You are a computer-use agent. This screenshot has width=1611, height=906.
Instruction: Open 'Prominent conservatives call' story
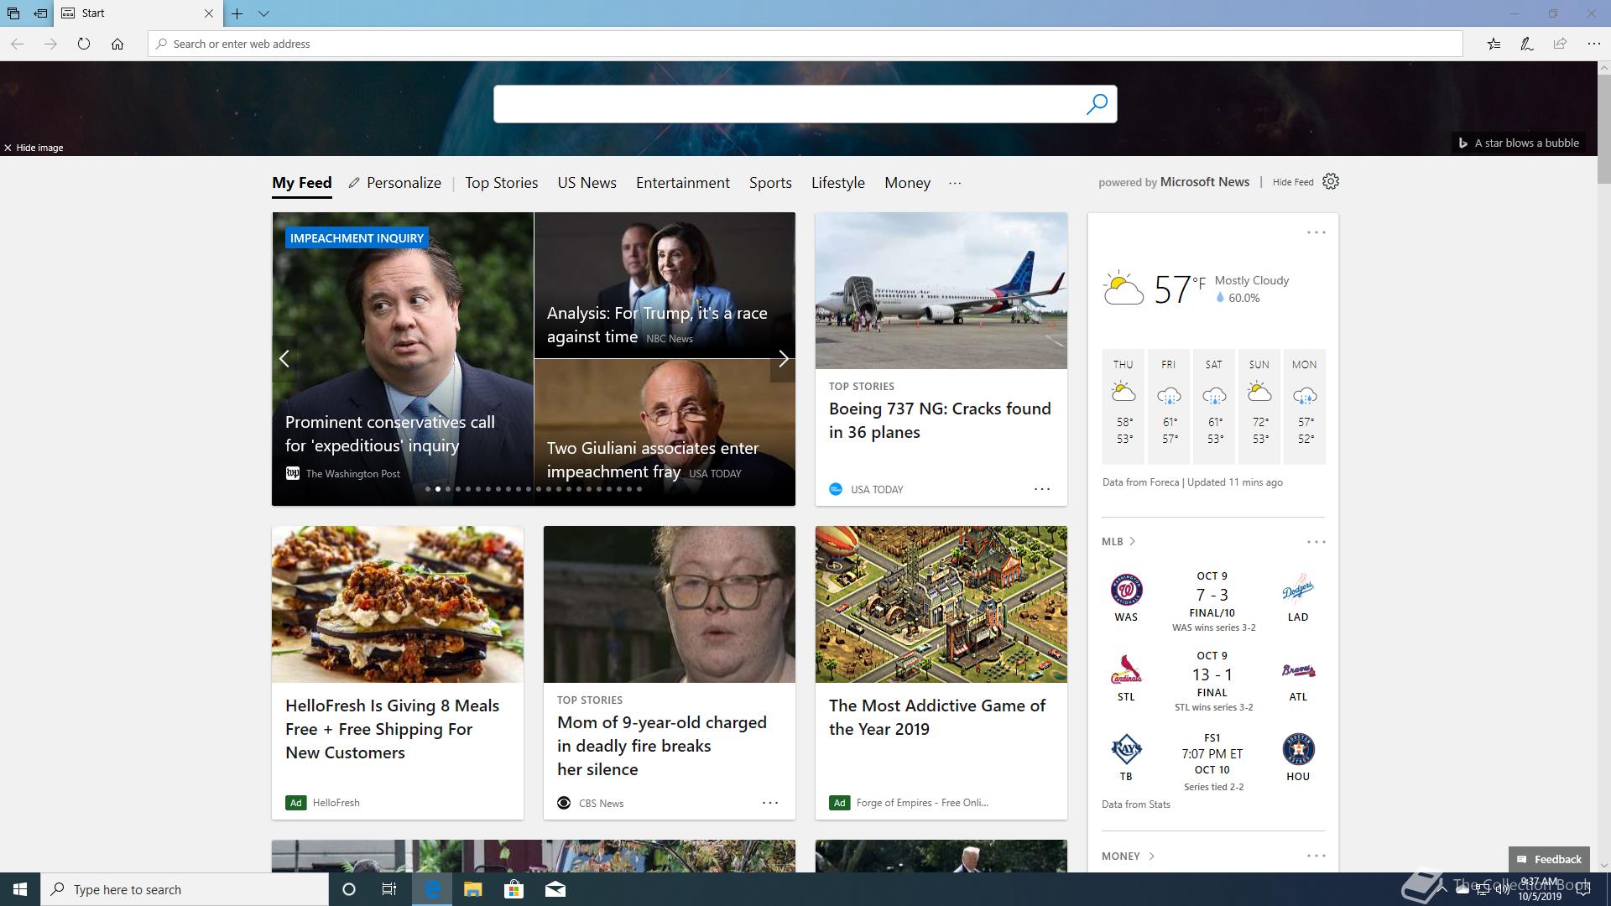(390, 434)
